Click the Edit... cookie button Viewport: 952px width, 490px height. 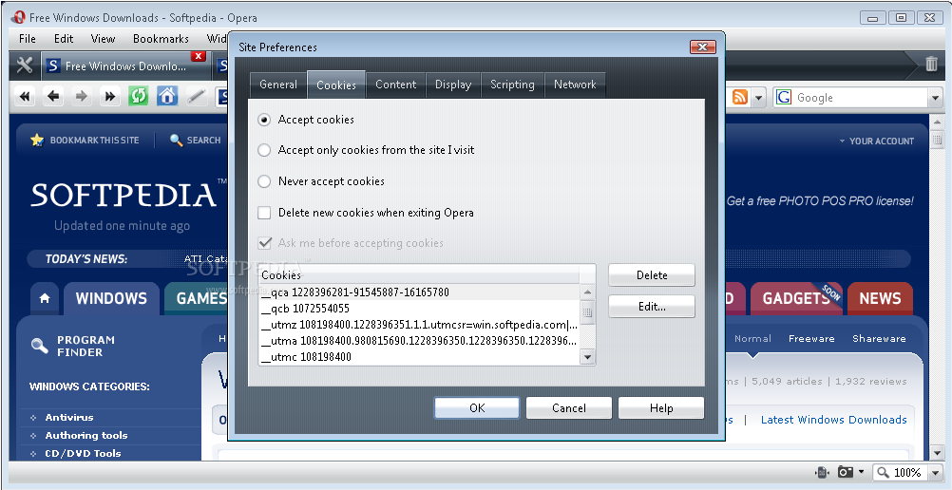click(x=652, y=307)
